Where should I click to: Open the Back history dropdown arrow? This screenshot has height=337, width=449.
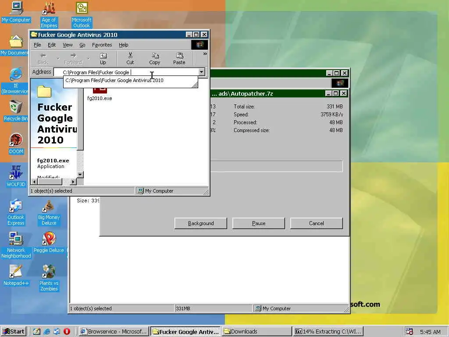(x=58, y=58)
